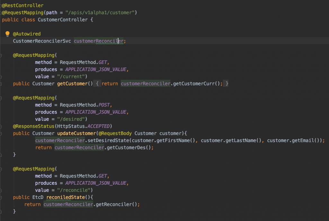329x221 pixels.
Task: Click the getCustomerCurr() method call
Action: [198, 84]
